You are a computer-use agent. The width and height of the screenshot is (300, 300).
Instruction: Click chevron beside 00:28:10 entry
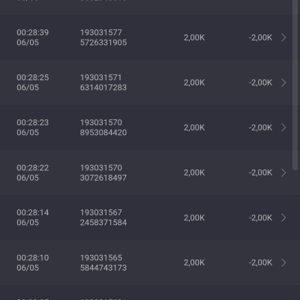(x=283, y=262)
